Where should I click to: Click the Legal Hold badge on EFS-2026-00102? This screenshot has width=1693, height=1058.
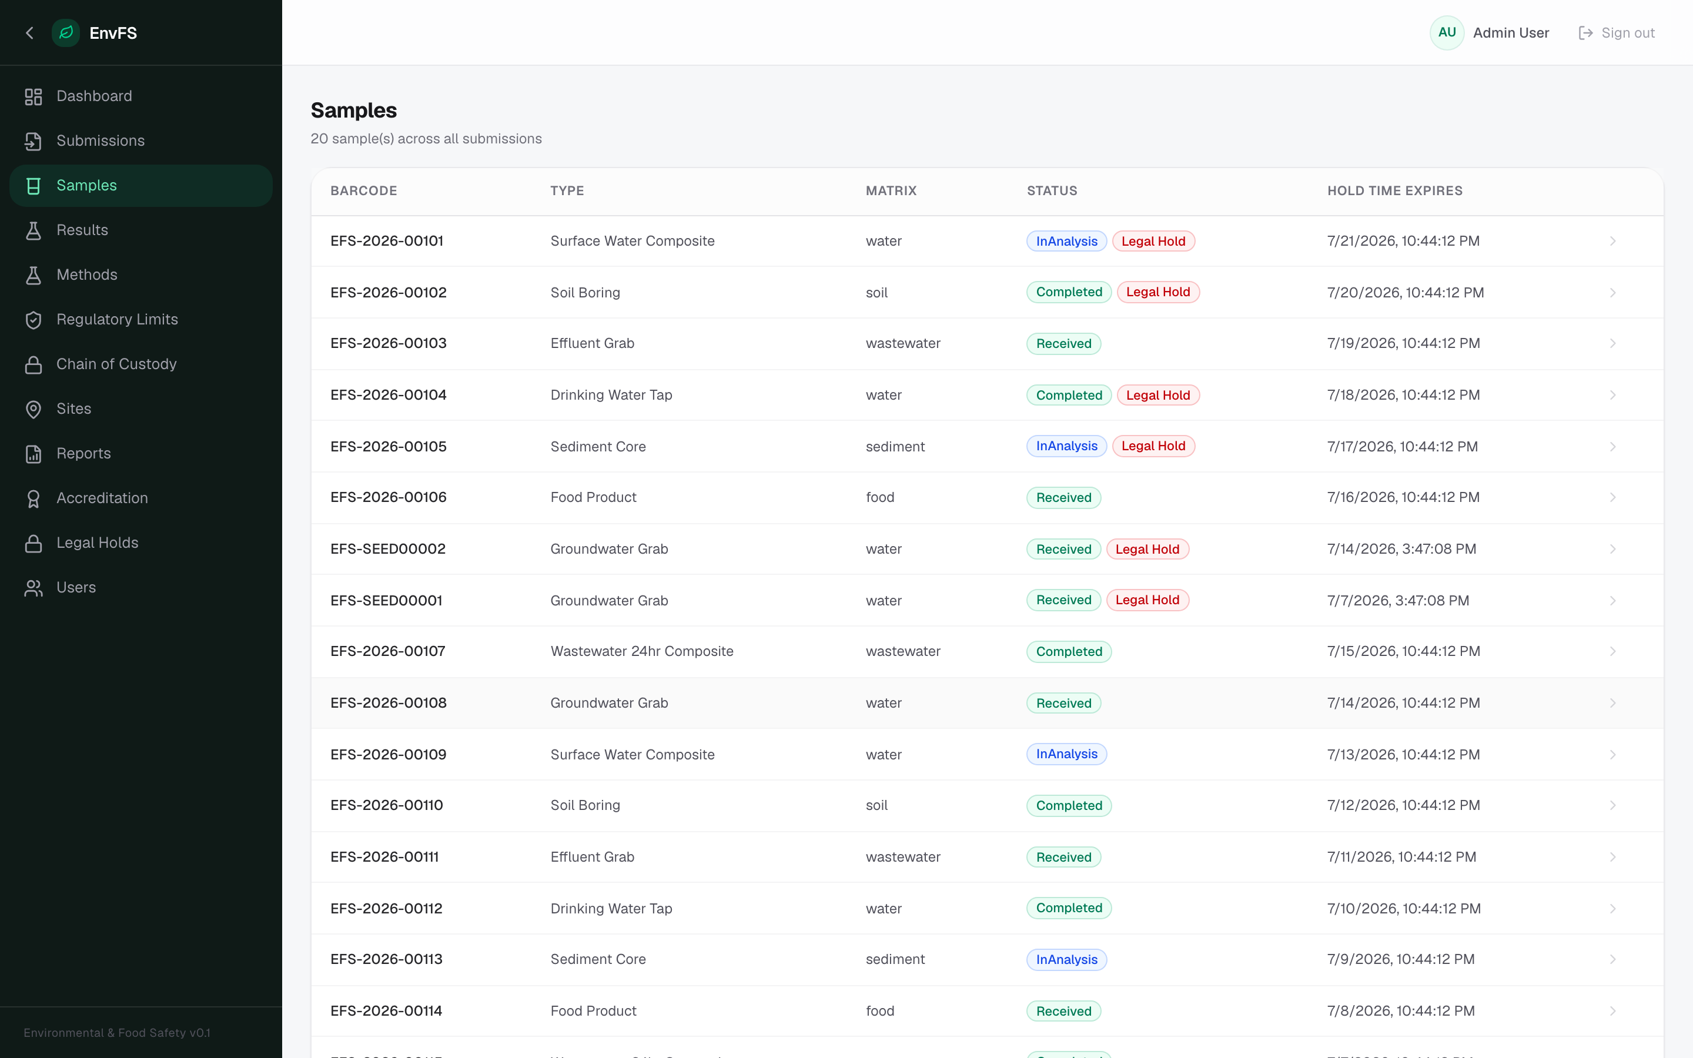[1158, 293]
